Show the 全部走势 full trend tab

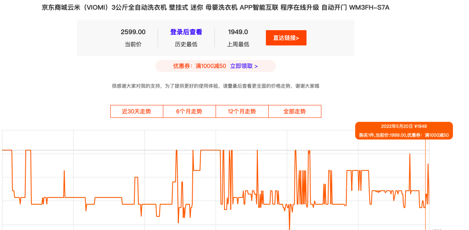tap(294, 111)
